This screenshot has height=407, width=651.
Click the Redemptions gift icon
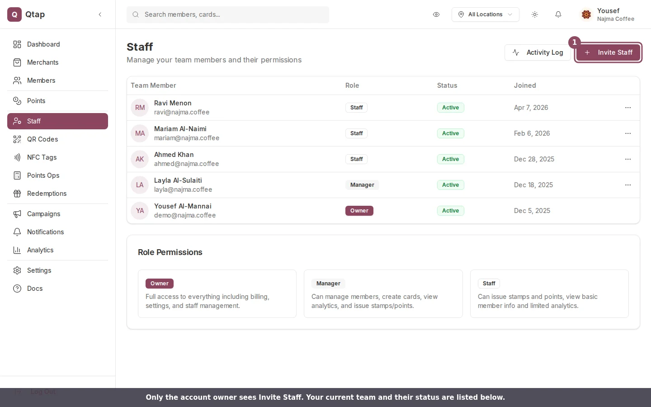17,194
